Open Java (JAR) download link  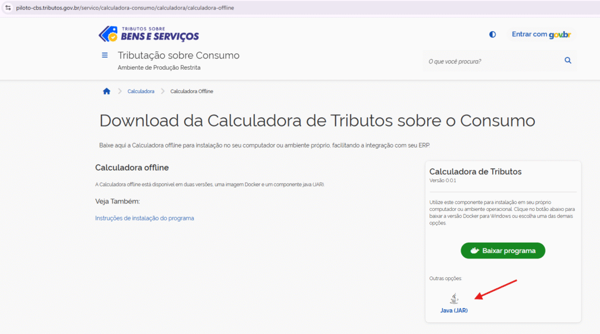pos(454,311)
